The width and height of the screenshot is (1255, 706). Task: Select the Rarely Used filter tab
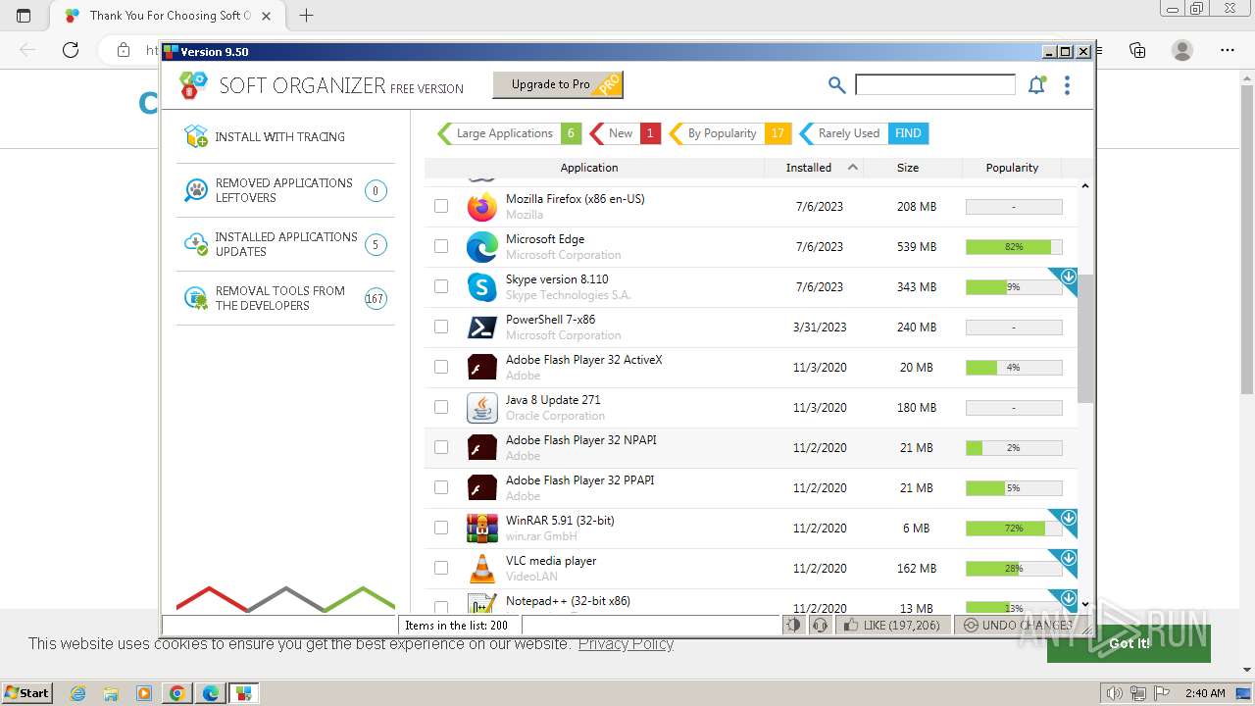pyautogui.click(x=864, y=133)
